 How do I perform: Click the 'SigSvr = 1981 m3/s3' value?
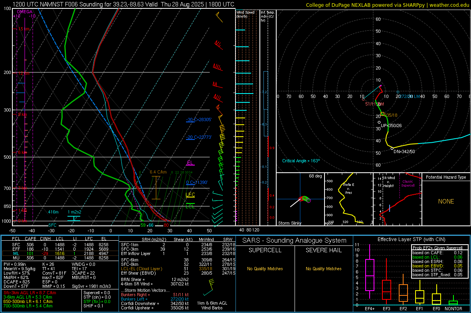click(x=91, y=286)
